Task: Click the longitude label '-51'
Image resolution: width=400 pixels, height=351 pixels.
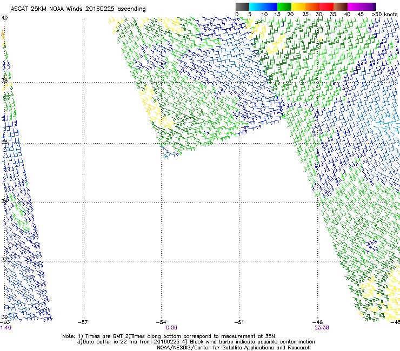Action: click(239, 322)
